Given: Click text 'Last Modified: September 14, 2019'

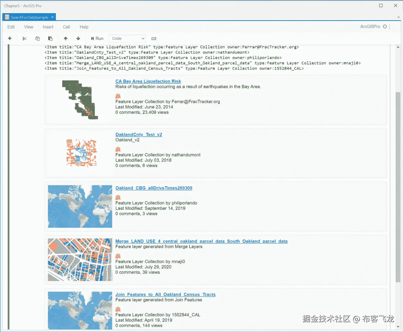Looking at the screenshot, I should point(150,208).
